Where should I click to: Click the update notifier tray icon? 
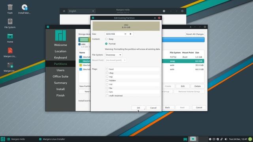(x=210, y=139)
